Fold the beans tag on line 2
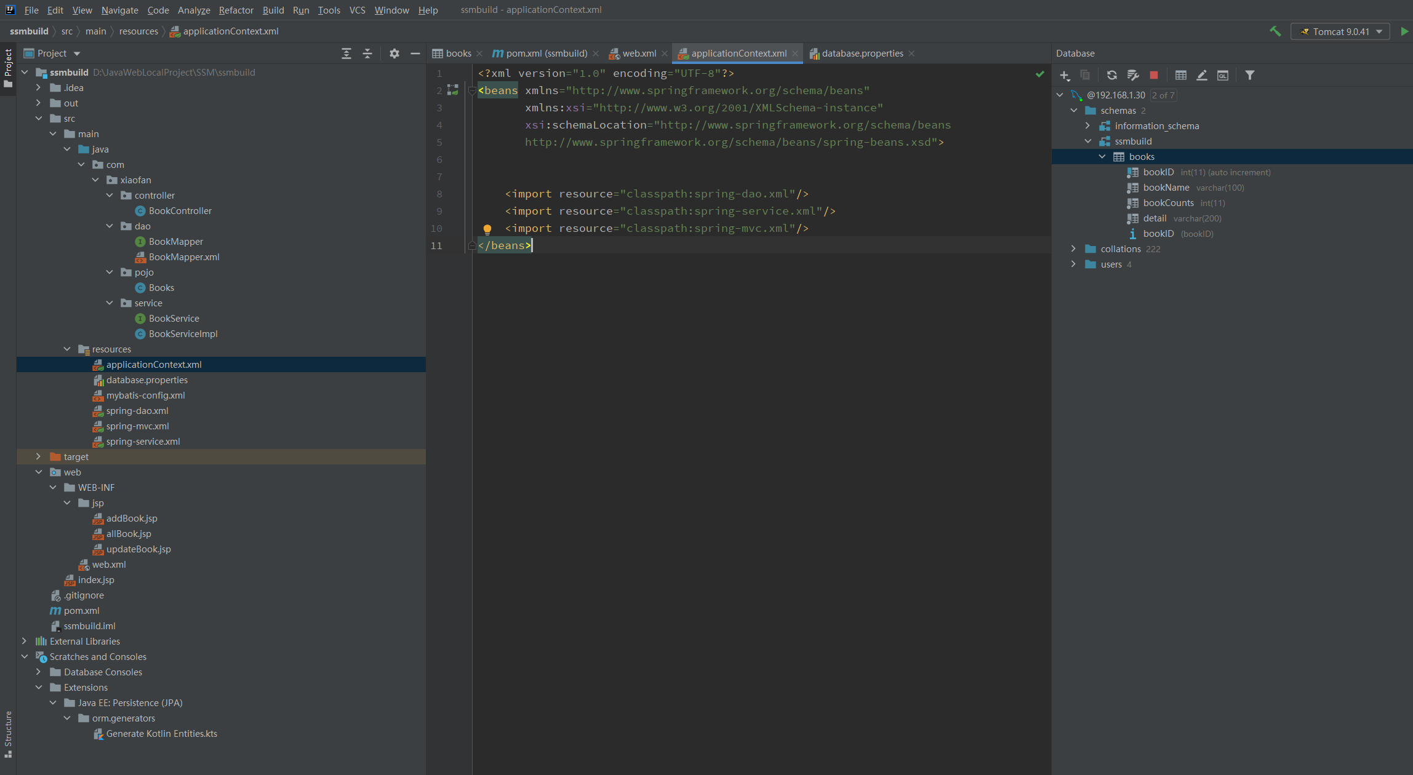Viewport: 1413px width, 775px height. (472, 90)
